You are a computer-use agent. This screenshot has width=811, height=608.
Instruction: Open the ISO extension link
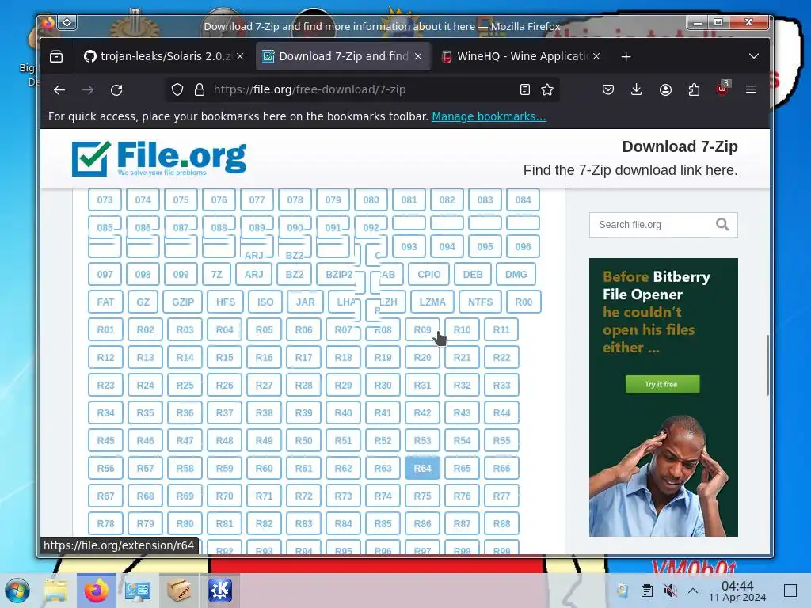[265, 302]
